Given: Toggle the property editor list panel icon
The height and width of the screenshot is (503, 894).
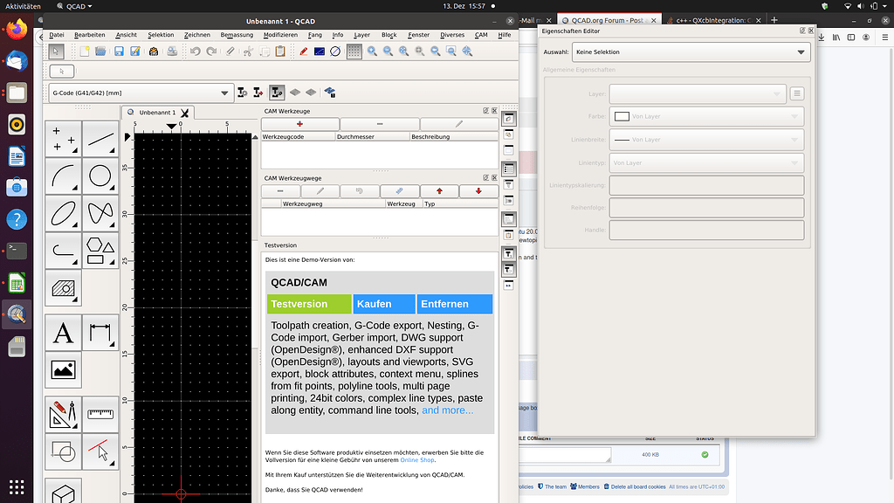Looking at the screenshot, I should pos(509,169).
